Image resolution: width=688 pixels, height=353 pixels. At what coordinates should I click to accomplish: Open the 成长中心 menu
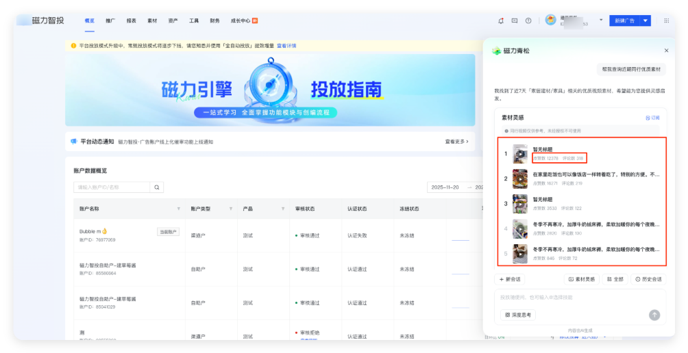point(244,21)
